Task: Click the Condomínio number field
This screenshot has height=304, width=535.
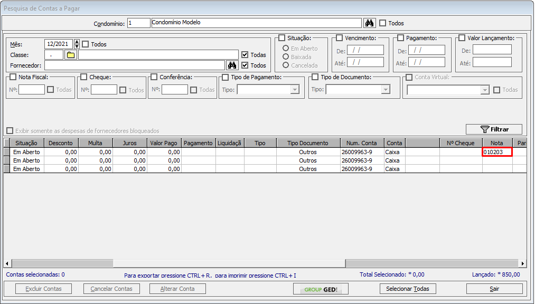Action: (138, 23)
